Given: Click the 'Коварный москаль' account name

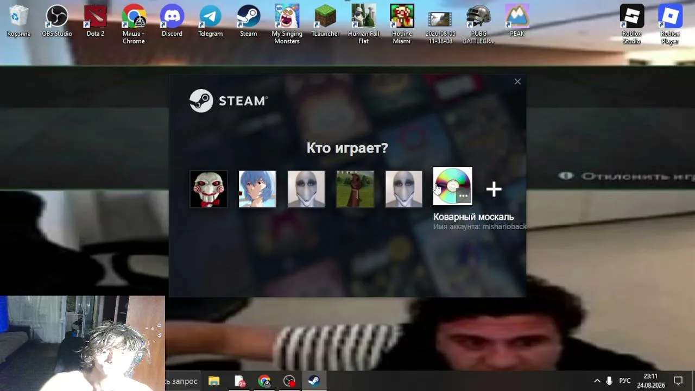Looking at the screenshot, I should (x=473, y=217).
